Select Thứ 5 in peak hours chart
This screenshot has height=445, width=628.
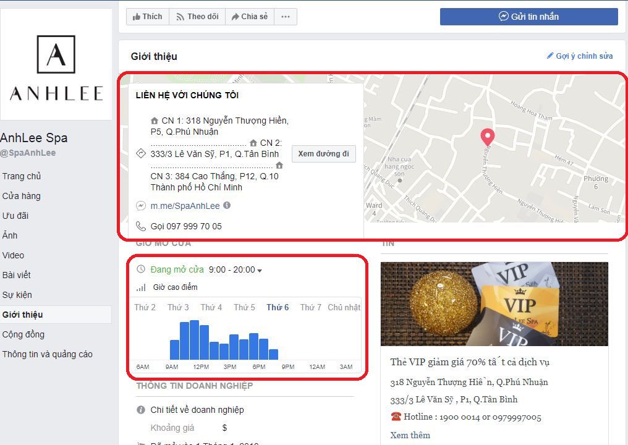tap(244, 307)
